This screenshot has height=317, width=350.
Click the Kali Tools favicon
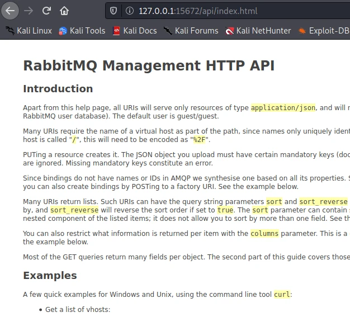[x=63, y=31]
